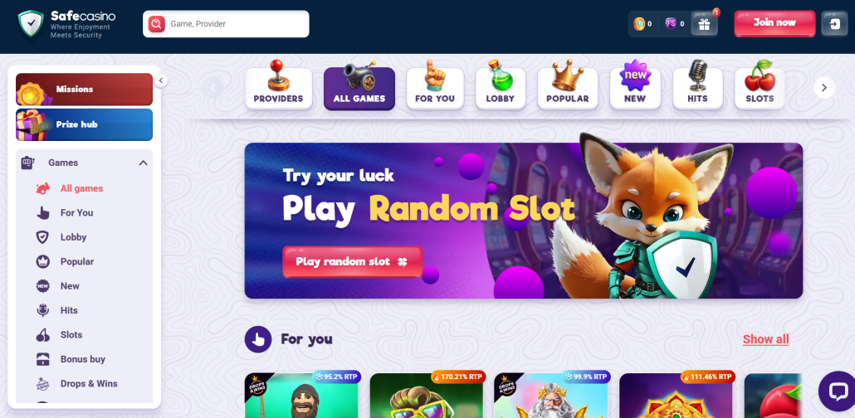Select the Slots cherry category tile
The image size is (855, 418).
tap(760, 86)
